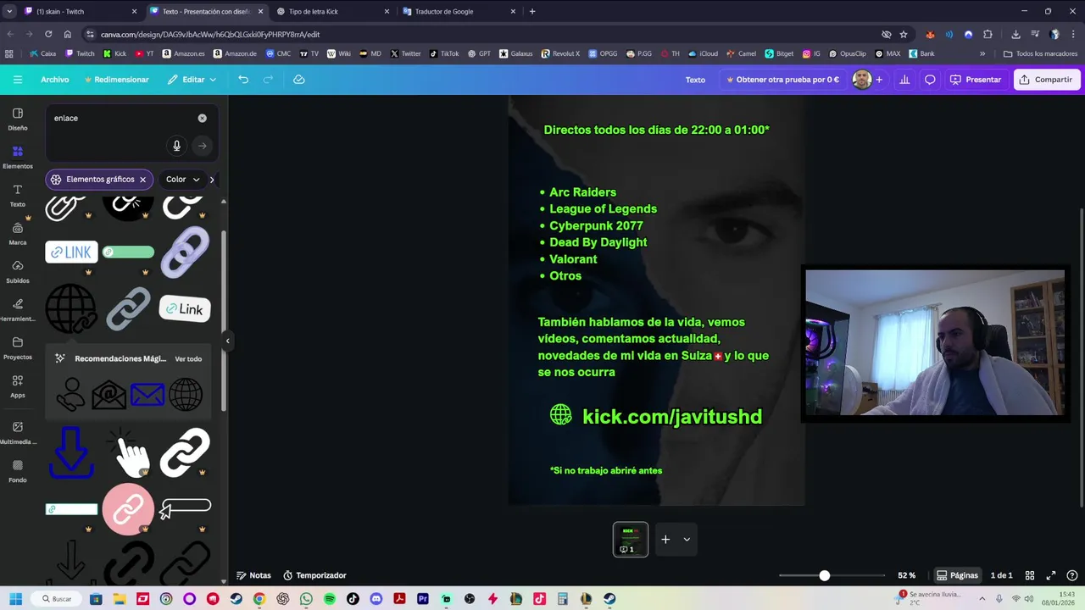The height and width of the screenshot is (610, 1085).
Task: Click 'Obtener otra prueba por 0 €'
Action: (x=782, y=80)
